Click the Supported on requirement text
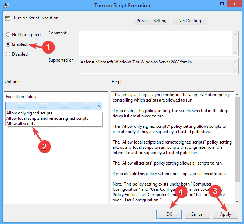This screenshot has width=244, height=224. tap(136, 62)
